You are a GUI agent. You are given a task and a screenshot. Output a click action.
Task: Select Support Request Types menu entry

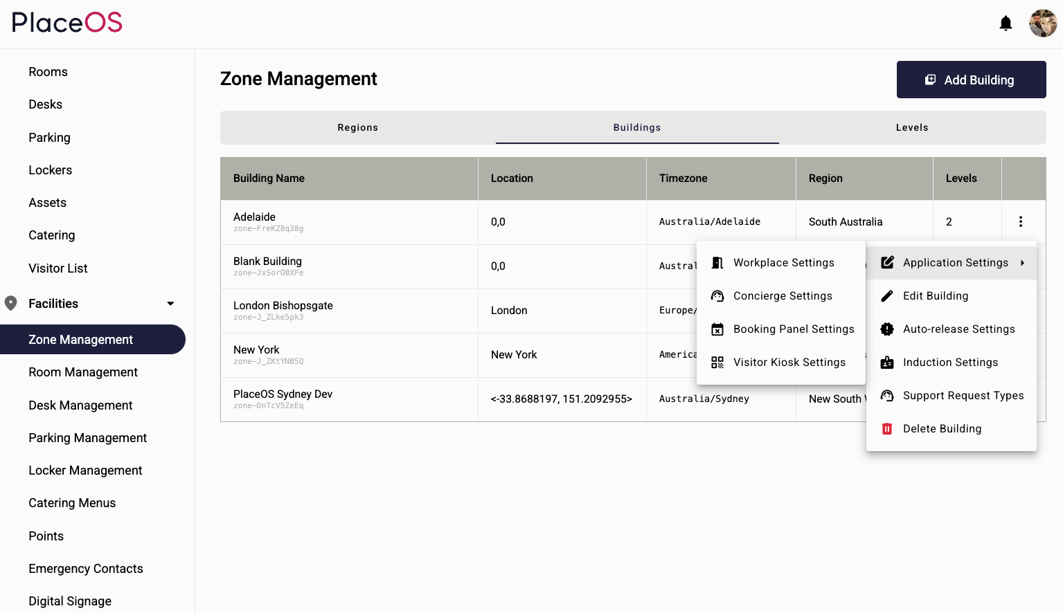(x=963, y=395)
